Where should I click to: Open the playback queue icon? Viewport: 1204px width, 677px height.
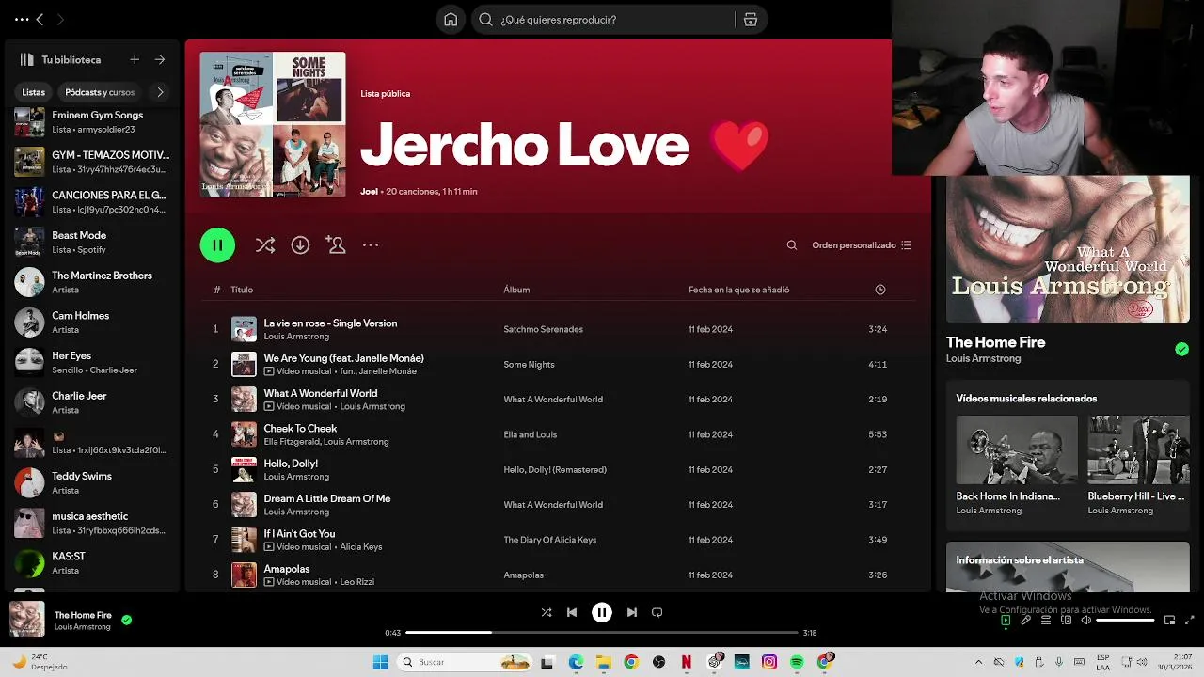[x=1046, y=620]
